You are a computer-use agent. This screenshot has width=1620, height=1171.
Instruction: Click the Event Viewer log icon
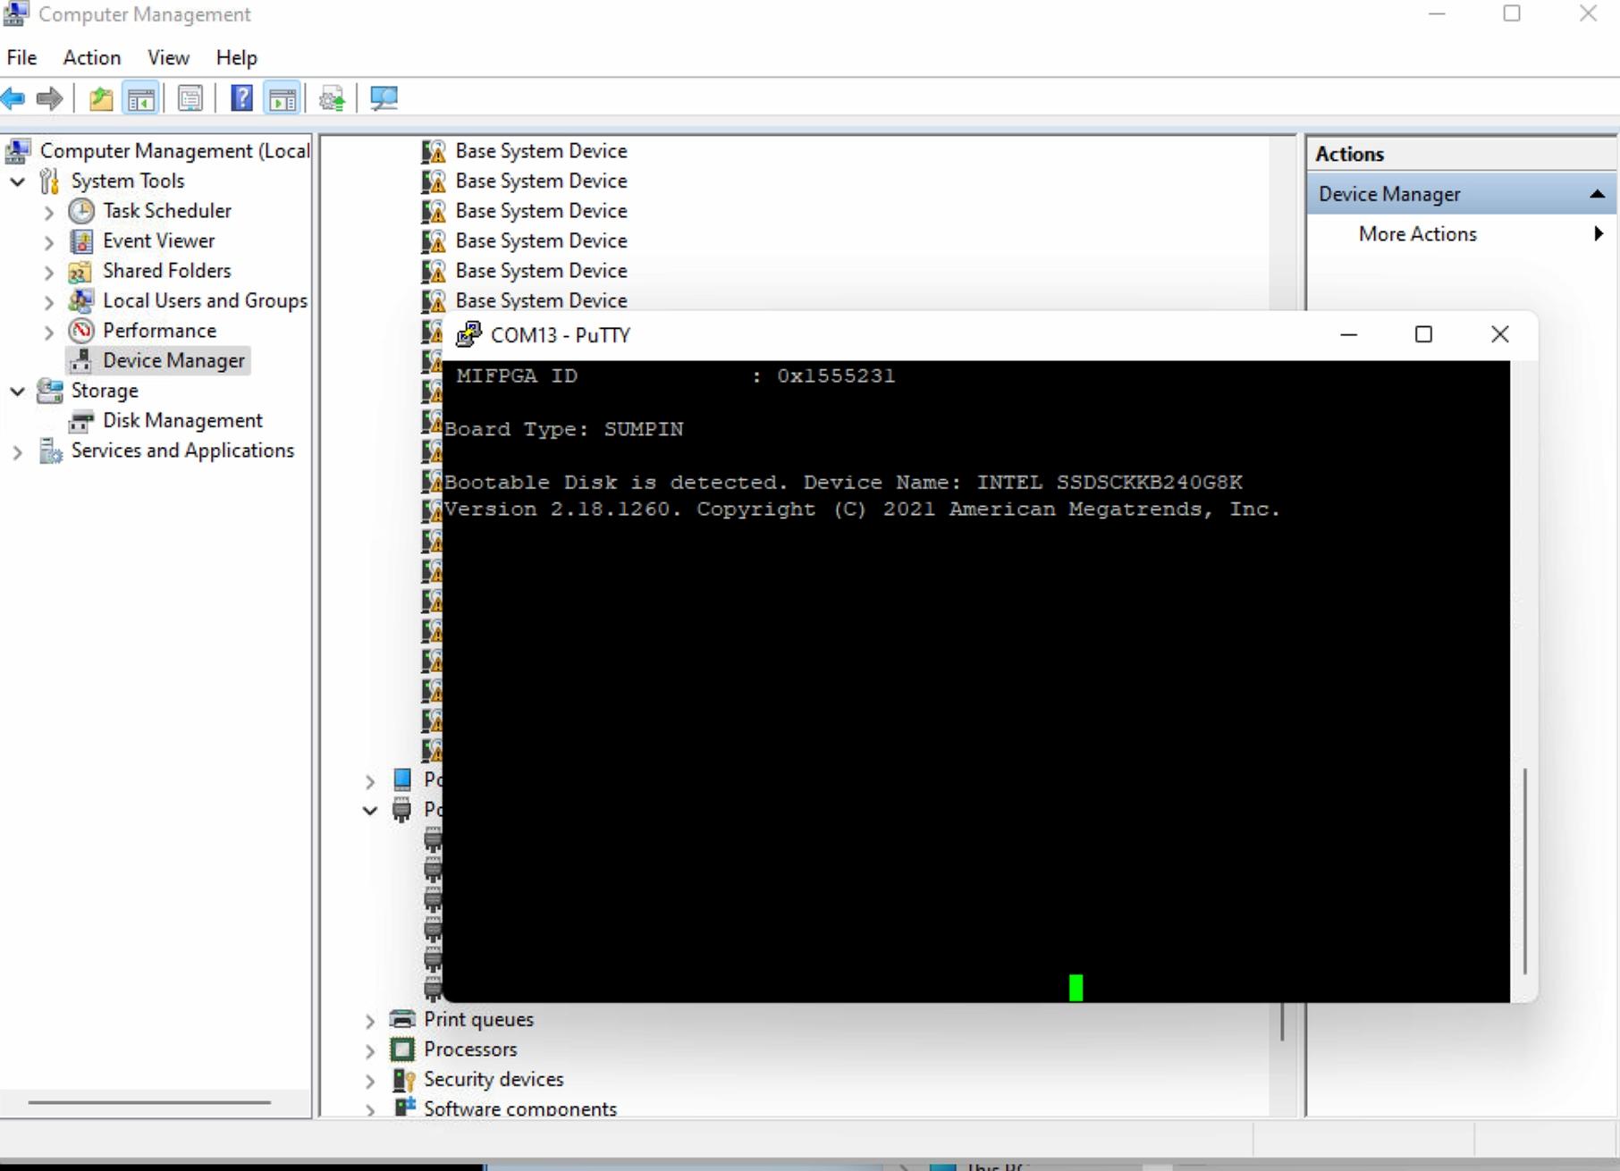click(x=81, y=241)
